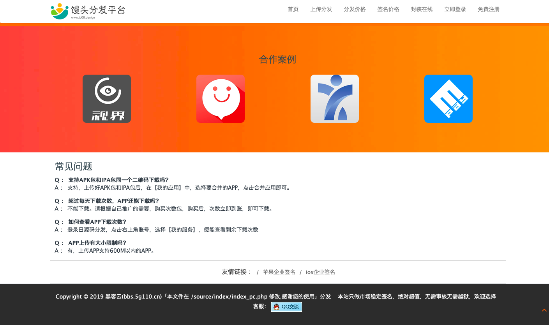Open the ios企业签名 friendly link

pos(320,272)
